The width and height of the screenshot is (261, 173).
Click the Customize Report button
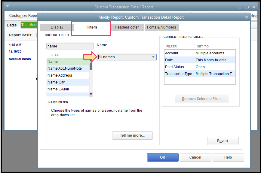coord(23,16)
